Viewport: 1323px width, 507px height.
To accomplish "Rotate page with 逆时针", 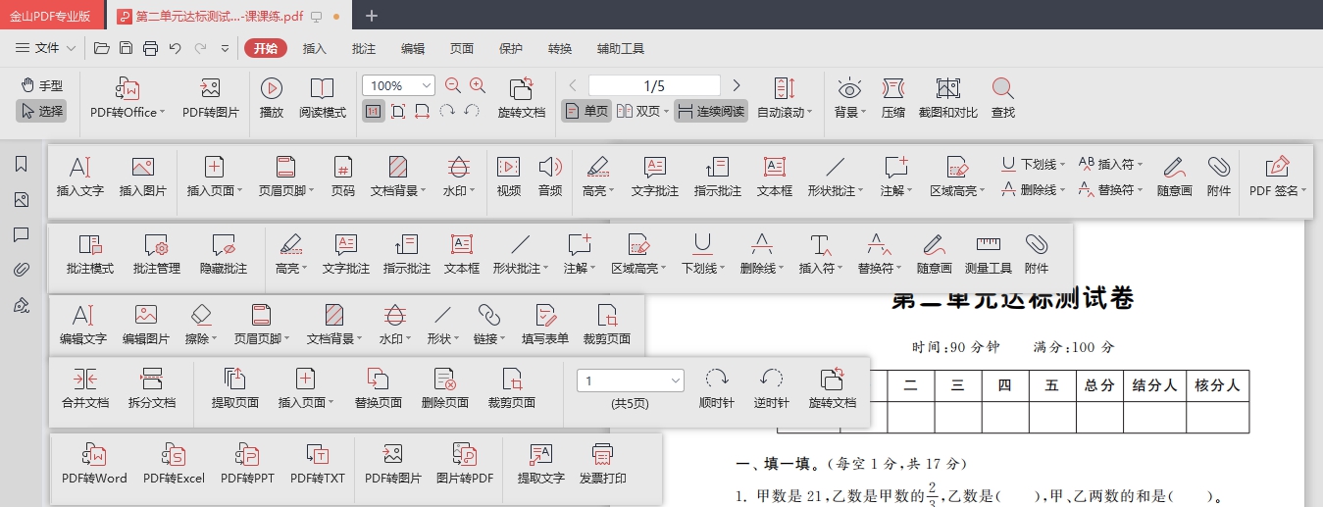I will (x=772, y=389).
